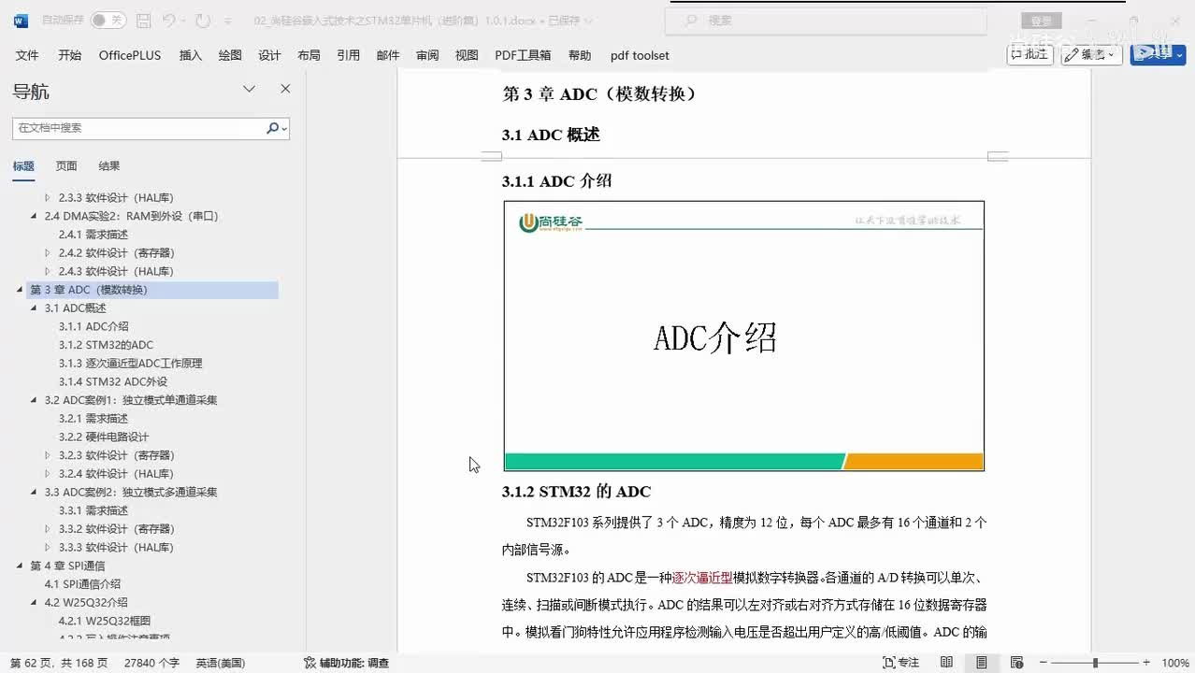Jump to 3.1.2 STM32的ADC heading
Screen dimensions: 1195x673
point(106,345)
